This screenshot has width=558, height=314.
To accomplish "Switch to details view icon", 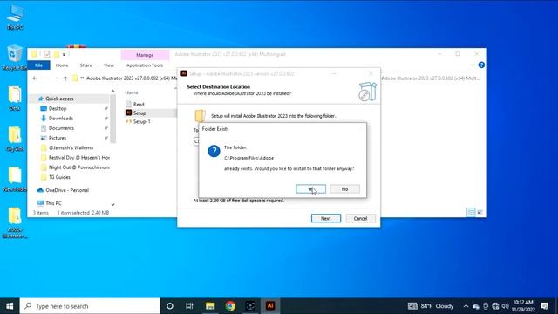I will [471, 213].
